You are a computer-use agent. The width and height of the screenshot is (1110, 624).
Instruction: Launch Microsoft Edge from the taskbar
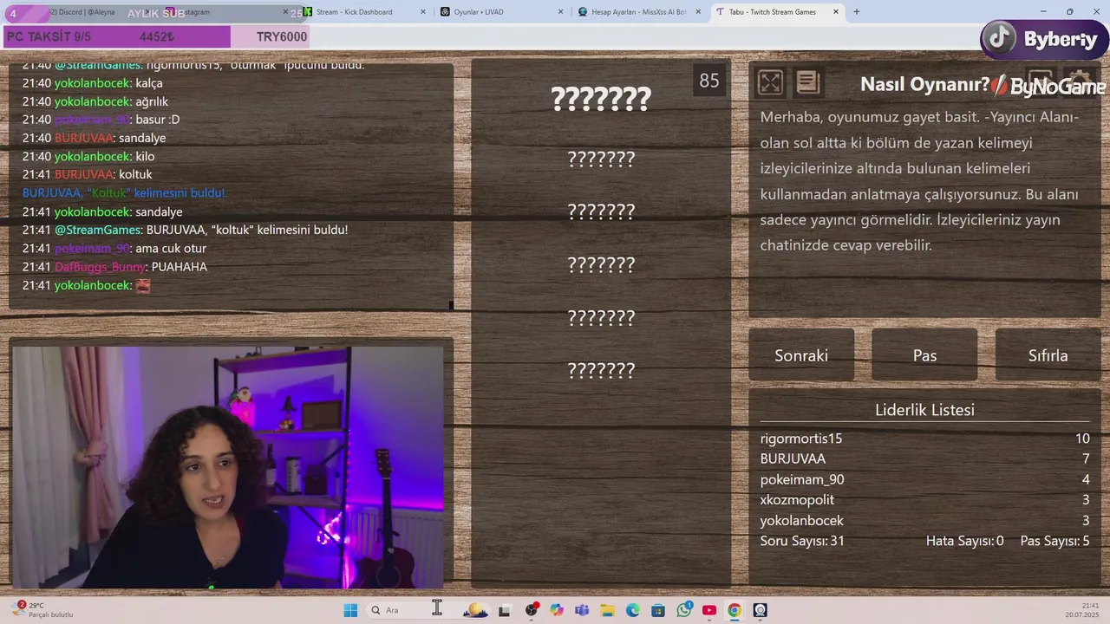[633, 610]
